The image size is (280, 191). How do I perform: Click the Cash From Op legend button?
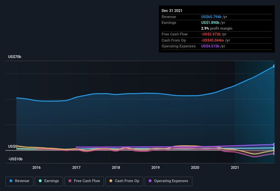coord(123,181)
